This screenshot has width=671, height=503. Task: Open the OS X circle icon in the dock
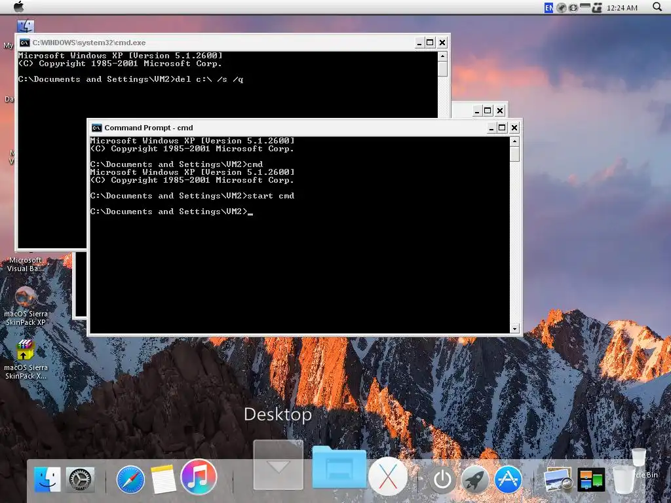[388, 477]
